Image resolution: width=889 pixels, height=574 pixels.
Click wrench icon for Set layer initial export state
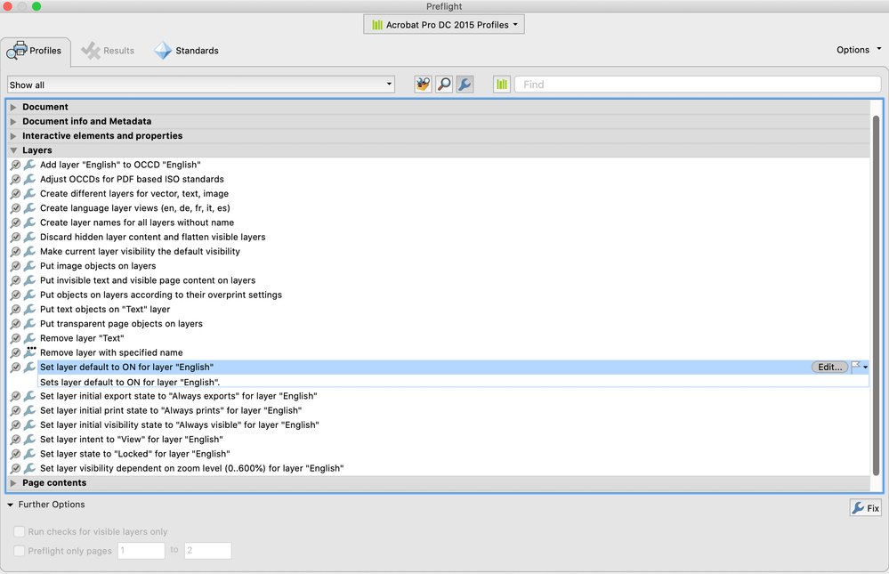(29, 396)
